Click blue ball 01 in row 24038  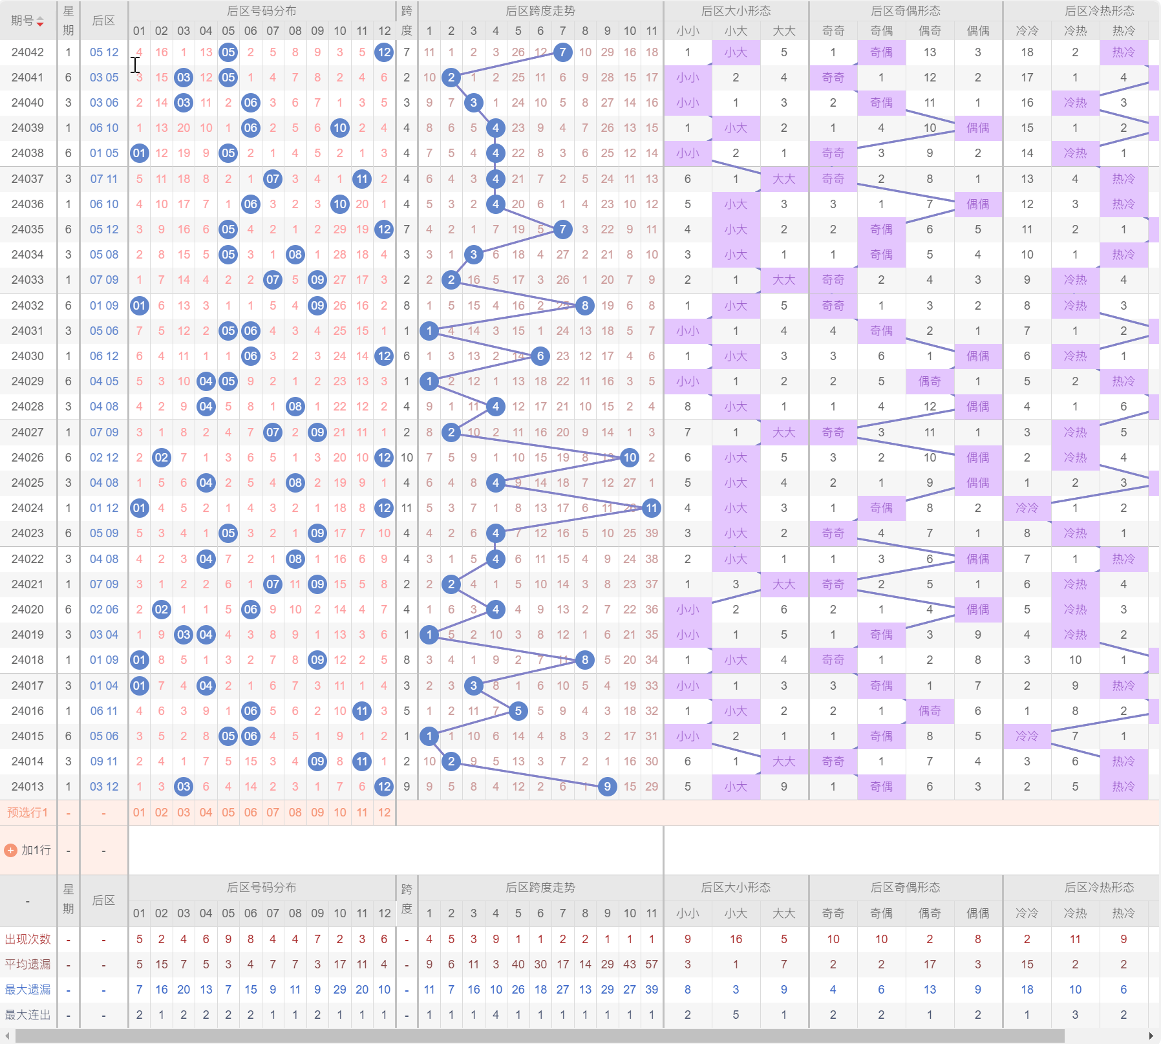139,153
